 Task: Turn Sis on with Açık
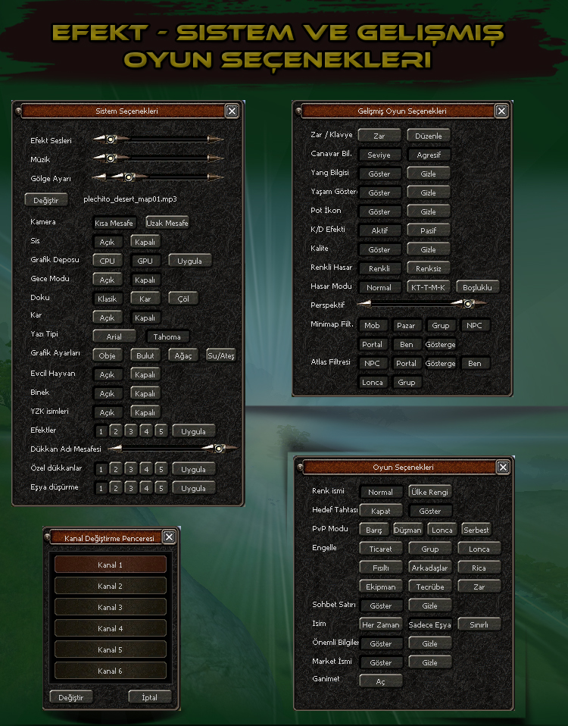coord(108,242)
